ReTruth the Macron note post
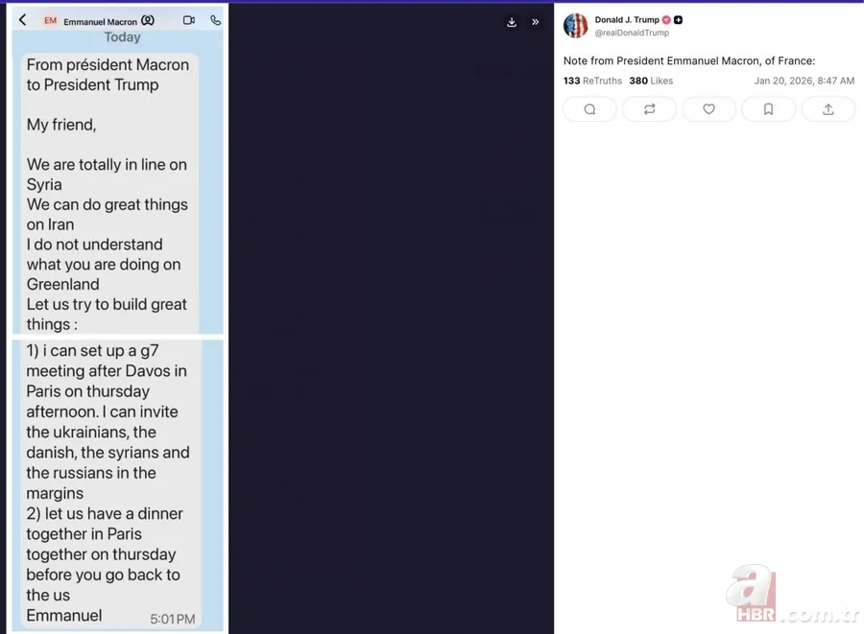This screenshot has width=864, height=634. (649, 109)
